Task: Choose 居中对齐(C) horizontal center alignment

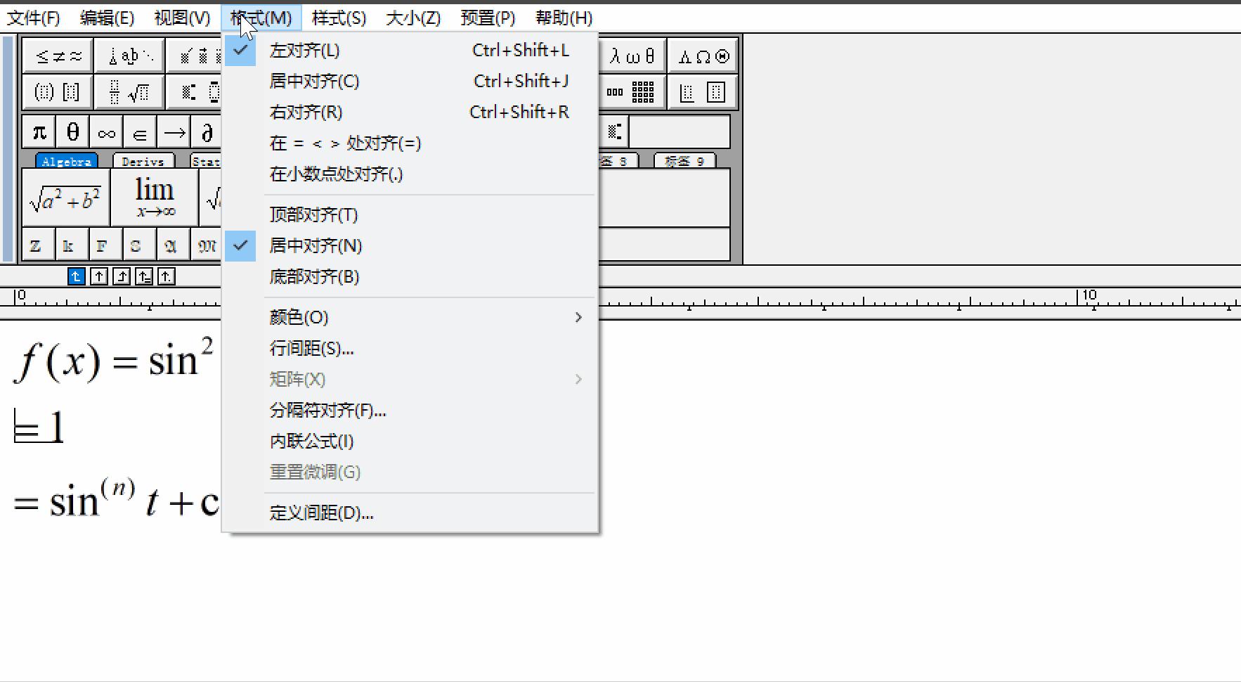Action: (x=410, y=82)
